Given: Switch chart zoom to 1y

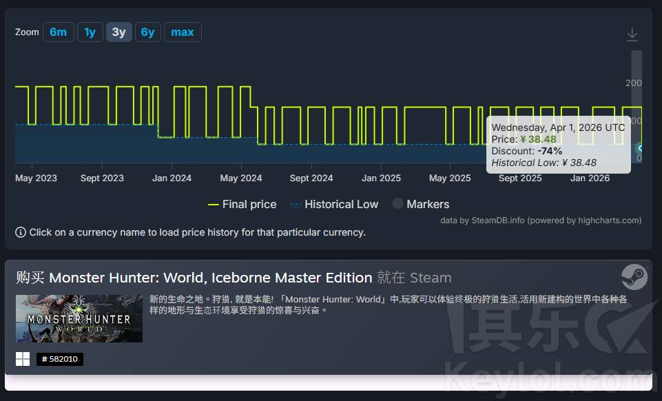Looking at the screenshot, I should [90, 32].
